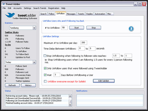148x111 pixels.
Task: Toggle the Wait days before unfollowing checkbox
Action: (45, 75)
